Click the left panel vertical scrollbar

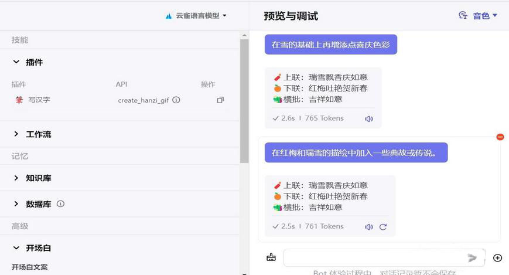click(244, 101)
